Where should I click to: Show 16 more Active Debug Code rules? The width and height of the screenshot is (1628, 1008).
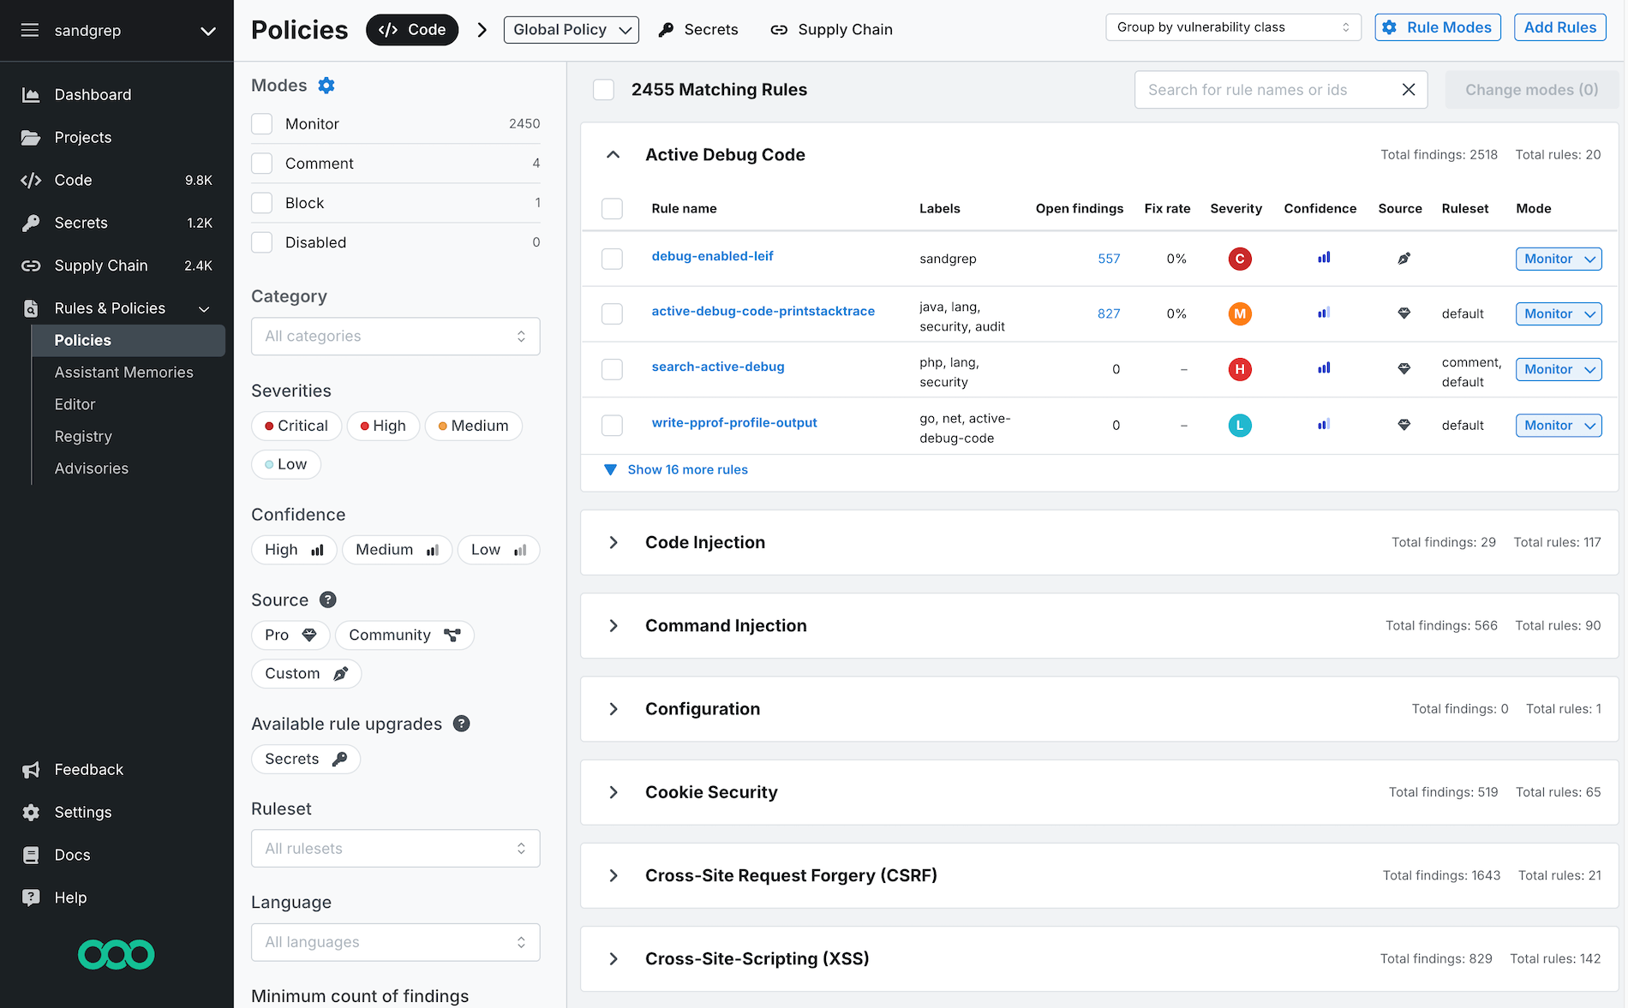(686, 469)
